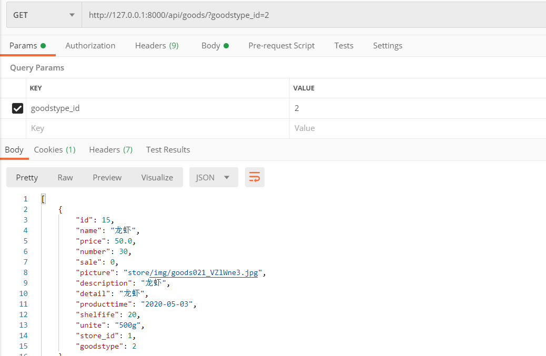Switch to the Params request tab
Viewport: 546px width, 356px height.
coord(27,46)
